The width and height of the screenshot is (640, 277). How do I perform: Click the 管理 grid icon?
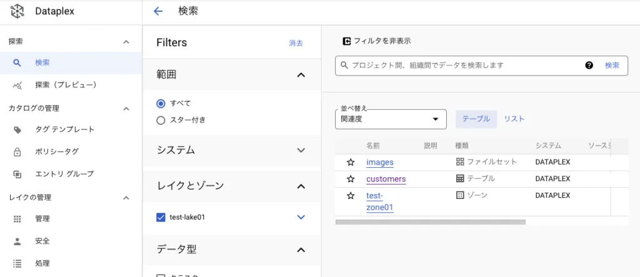(17, 219)
